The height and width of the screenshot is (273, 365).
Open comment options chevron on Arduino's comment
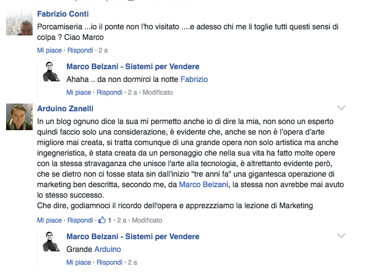point(341,107)
